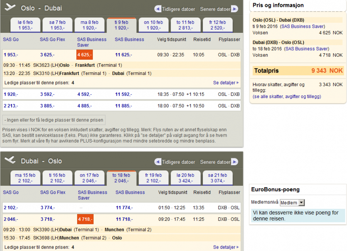Select the 11 774,- SAS Business return fare
The image size is (347, 251).
click(x=124, y=208)
